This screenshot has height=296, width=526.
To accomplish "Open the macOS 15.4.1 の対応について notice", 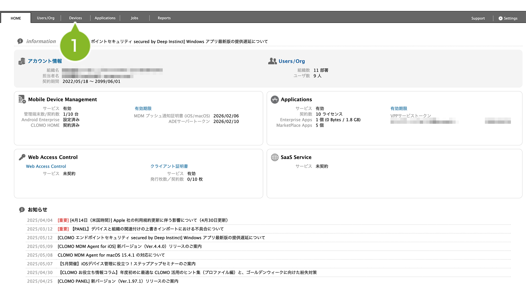I will (x=111, y=255).
